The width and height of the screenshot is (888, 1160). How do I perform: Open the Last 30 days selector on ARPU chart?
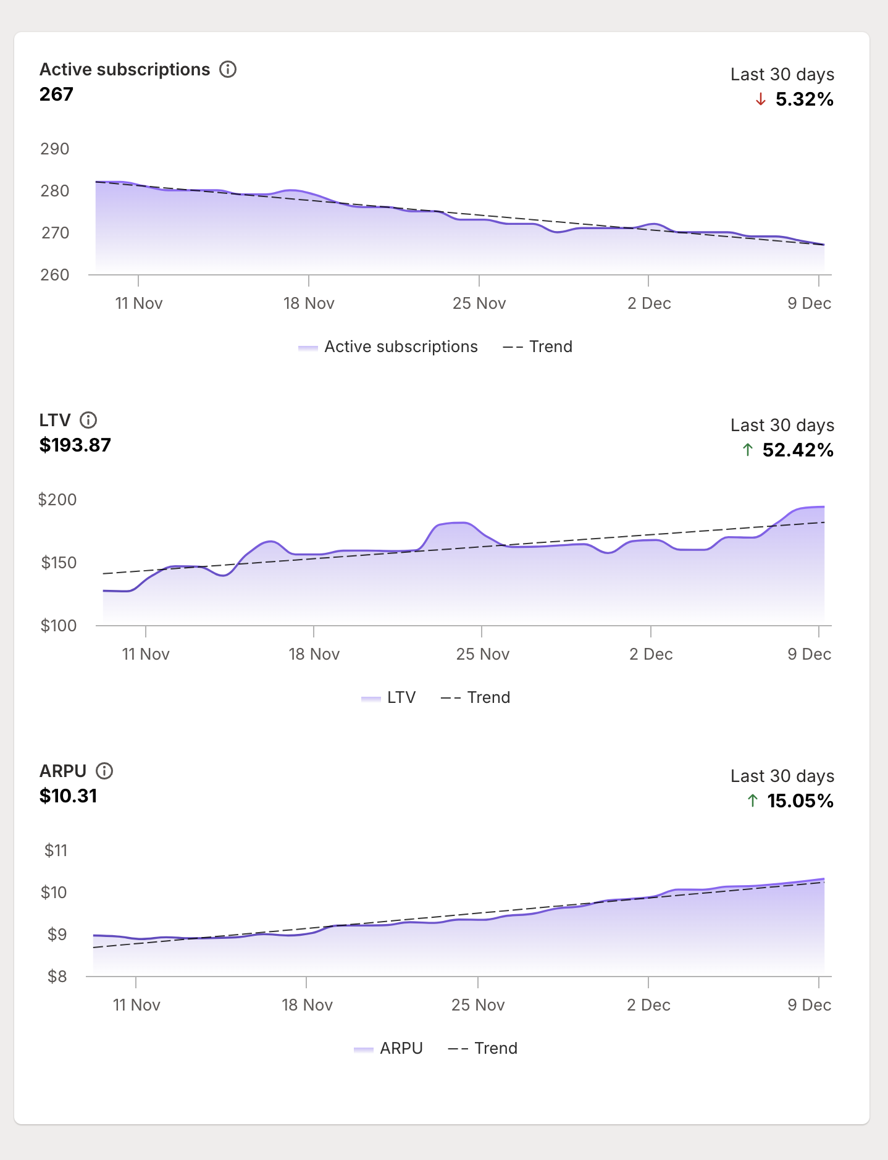tap(782, 776)
